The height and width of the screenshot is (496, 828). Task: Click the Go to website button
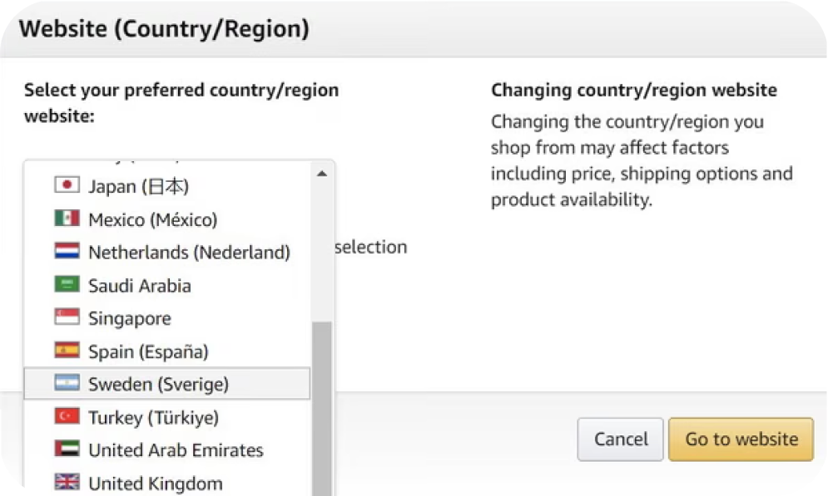click(x=741, y=440)
